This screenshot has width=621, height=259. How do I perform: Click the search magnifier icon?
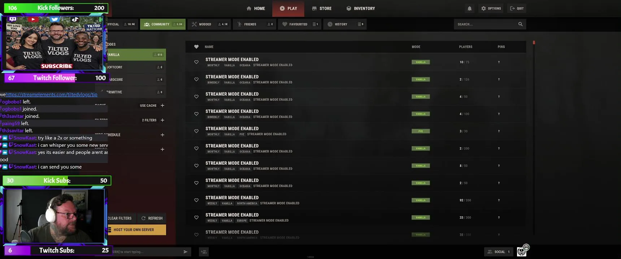point(520,24)
